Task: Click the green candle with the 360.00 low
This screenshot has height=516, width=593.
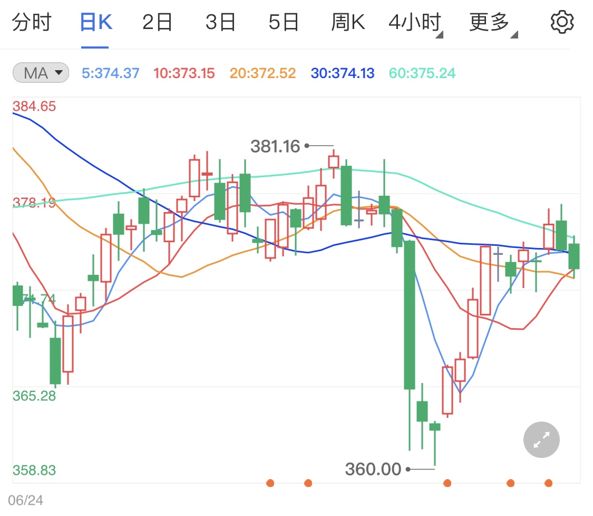Action: [435, 427]
